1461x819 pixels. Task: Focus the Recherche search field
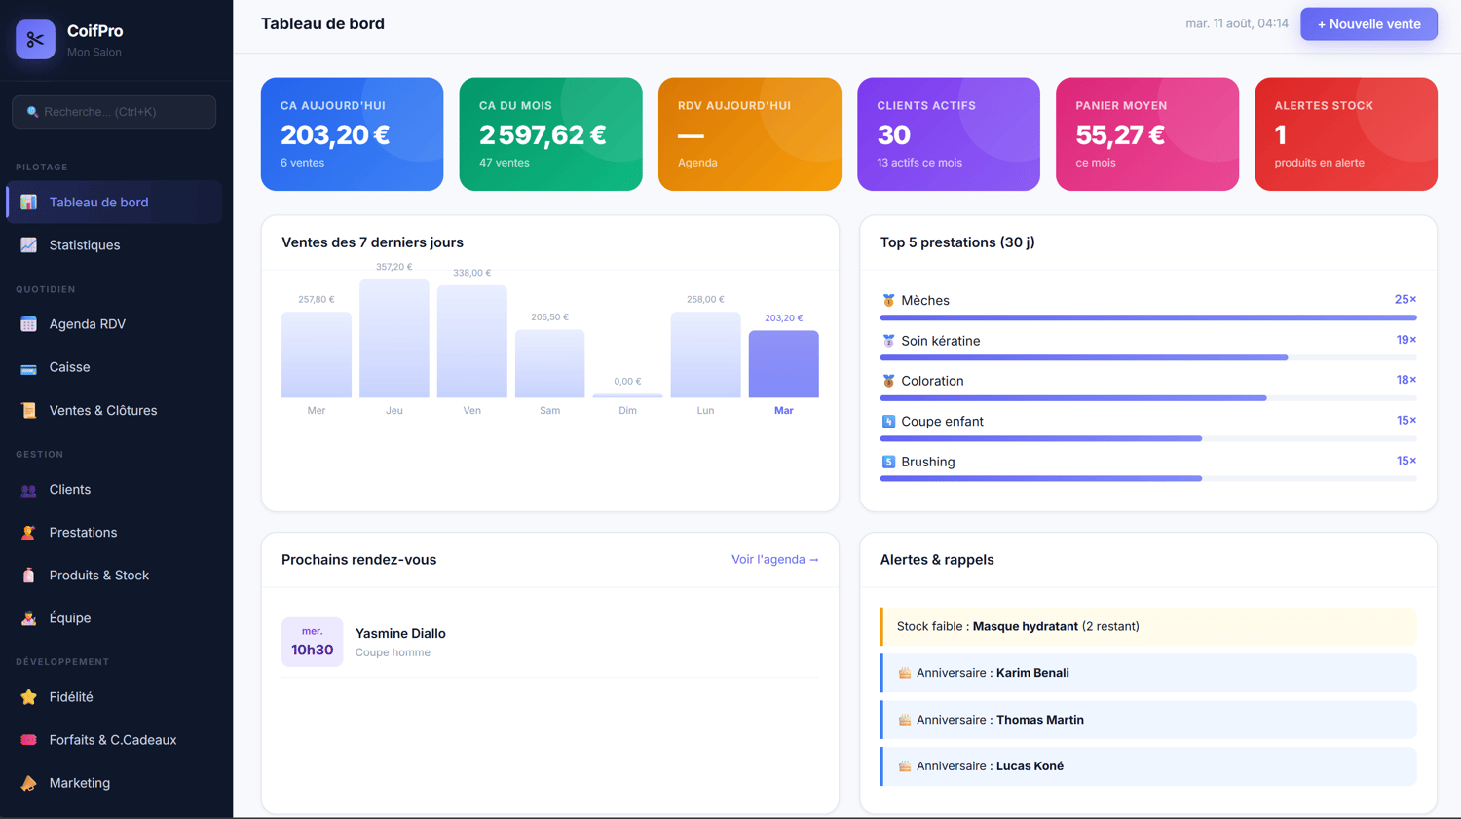[x=114, y=112]
